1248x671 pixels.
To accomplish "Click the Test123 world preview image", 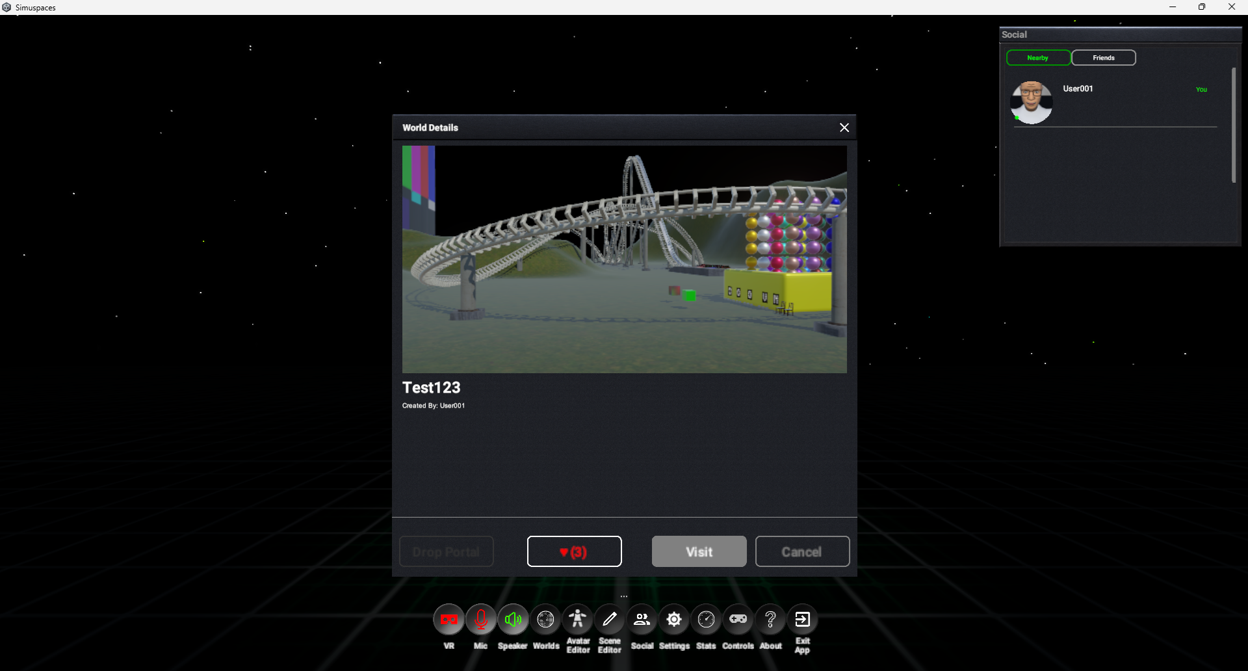I will tap(624, 259).
